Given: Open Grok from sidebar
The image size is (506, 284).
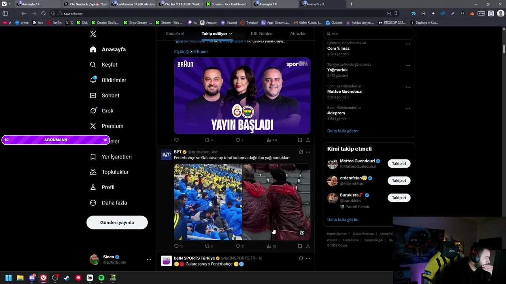Looking at the screenshot, I should pyautogui.click(x=102, y=111).
